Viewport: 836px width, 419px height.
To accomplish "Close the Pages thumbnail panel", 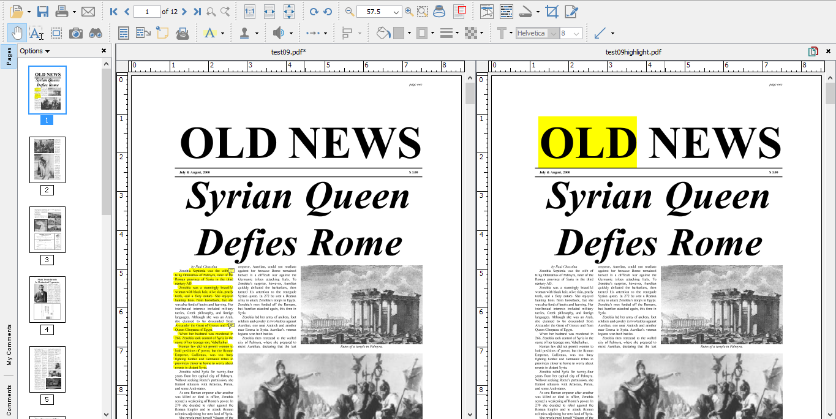I will [x=104, y=51].
